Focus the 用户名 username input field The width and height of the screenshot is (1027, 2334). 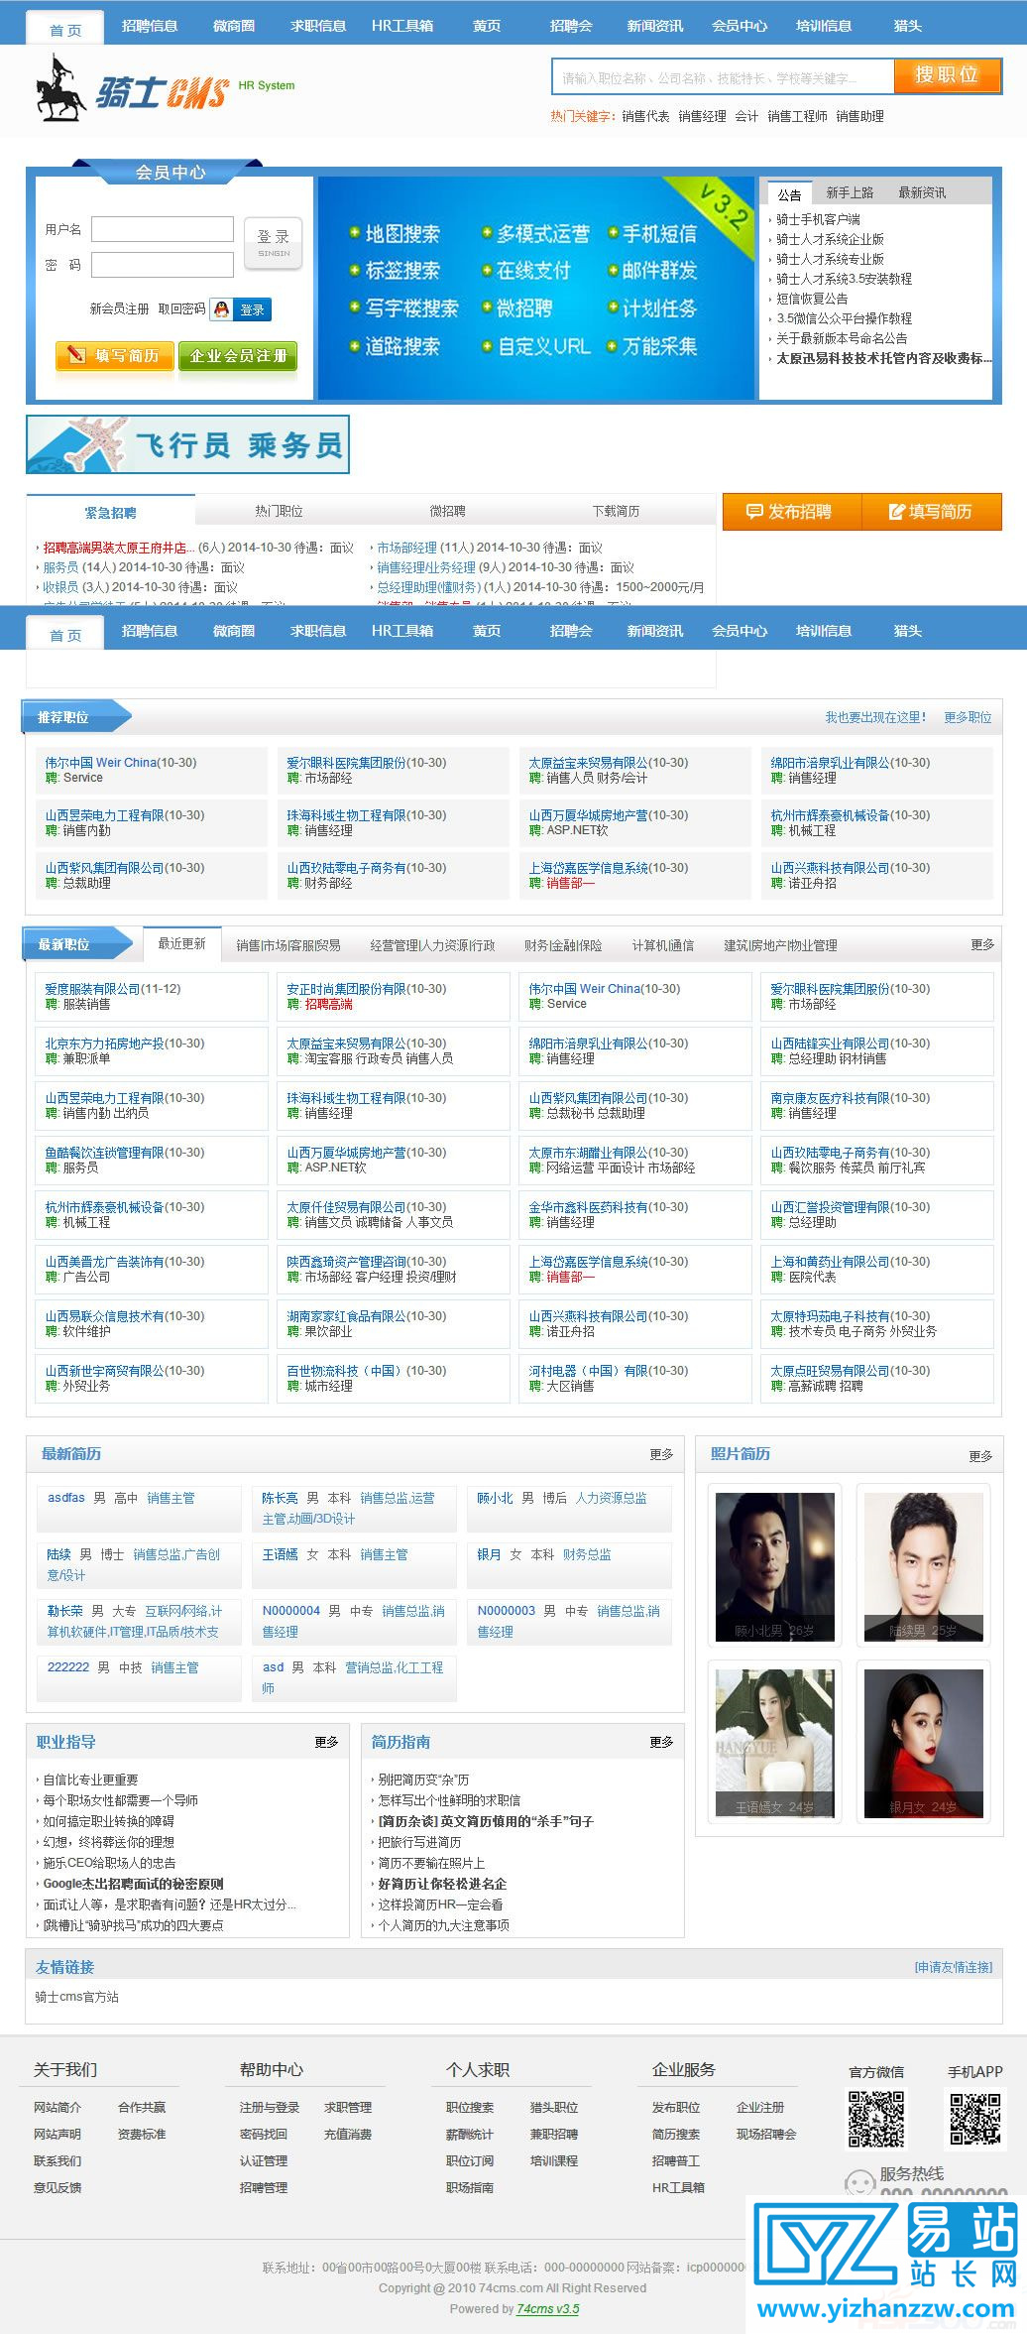[163, 230]
